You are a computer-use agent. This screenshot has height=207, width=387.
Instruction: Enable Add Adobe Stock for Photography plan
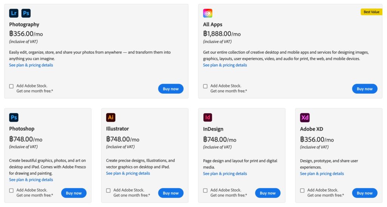click(11, 86)
